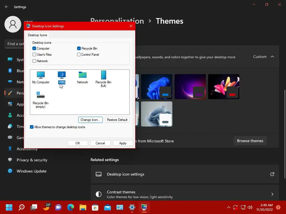Enable the Network desktop icon checkbox
This screenshot has height=214, width=286.
[34, 61]
